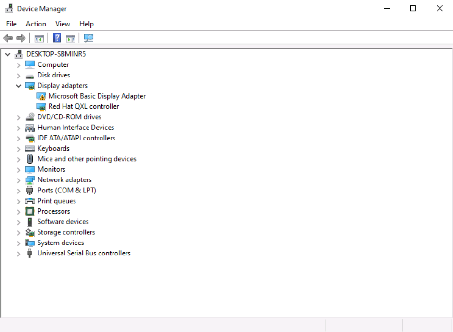Click the Red Hat QXL controller icon
This screenshot has height=332, width=453.
[41, 107]
